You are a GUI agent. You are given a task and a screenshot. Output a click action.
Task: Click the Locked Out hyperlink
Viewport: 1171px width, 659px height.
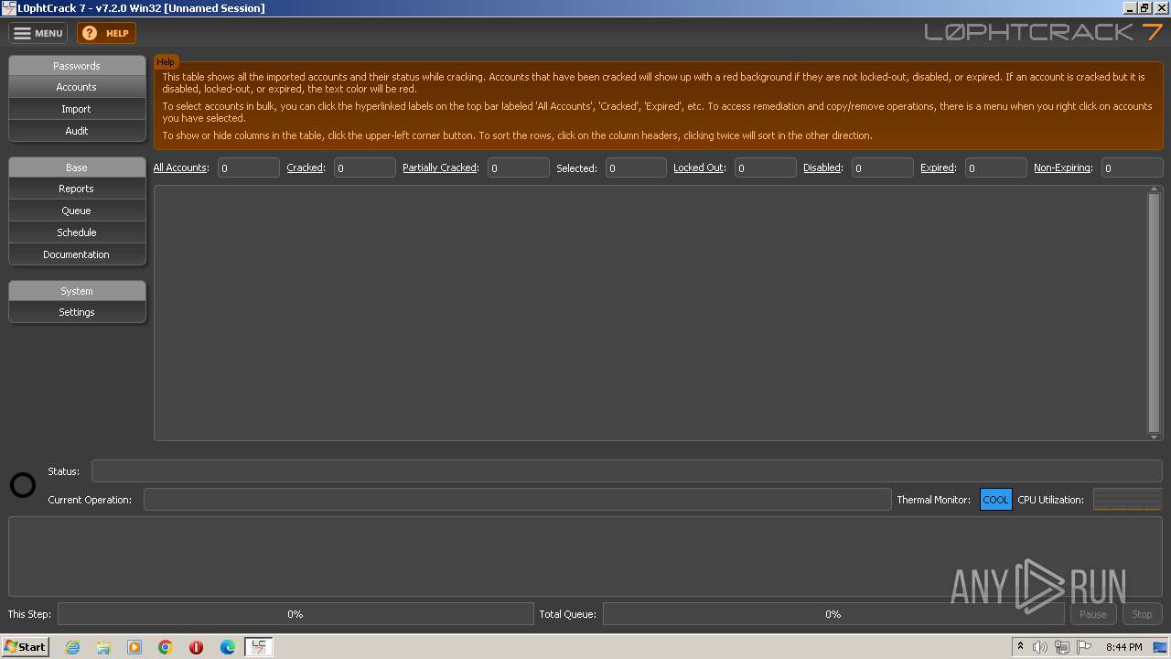[x=699, y=167]
